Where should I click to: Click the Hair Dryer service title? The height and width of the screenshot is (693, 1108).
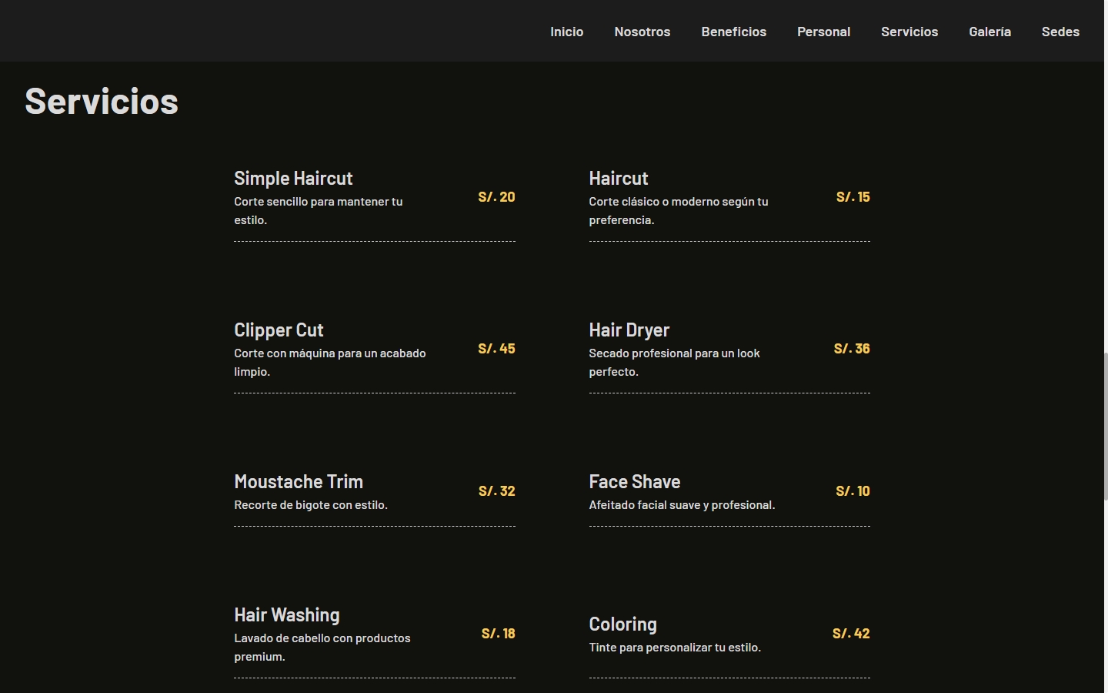tap(629, 330)
